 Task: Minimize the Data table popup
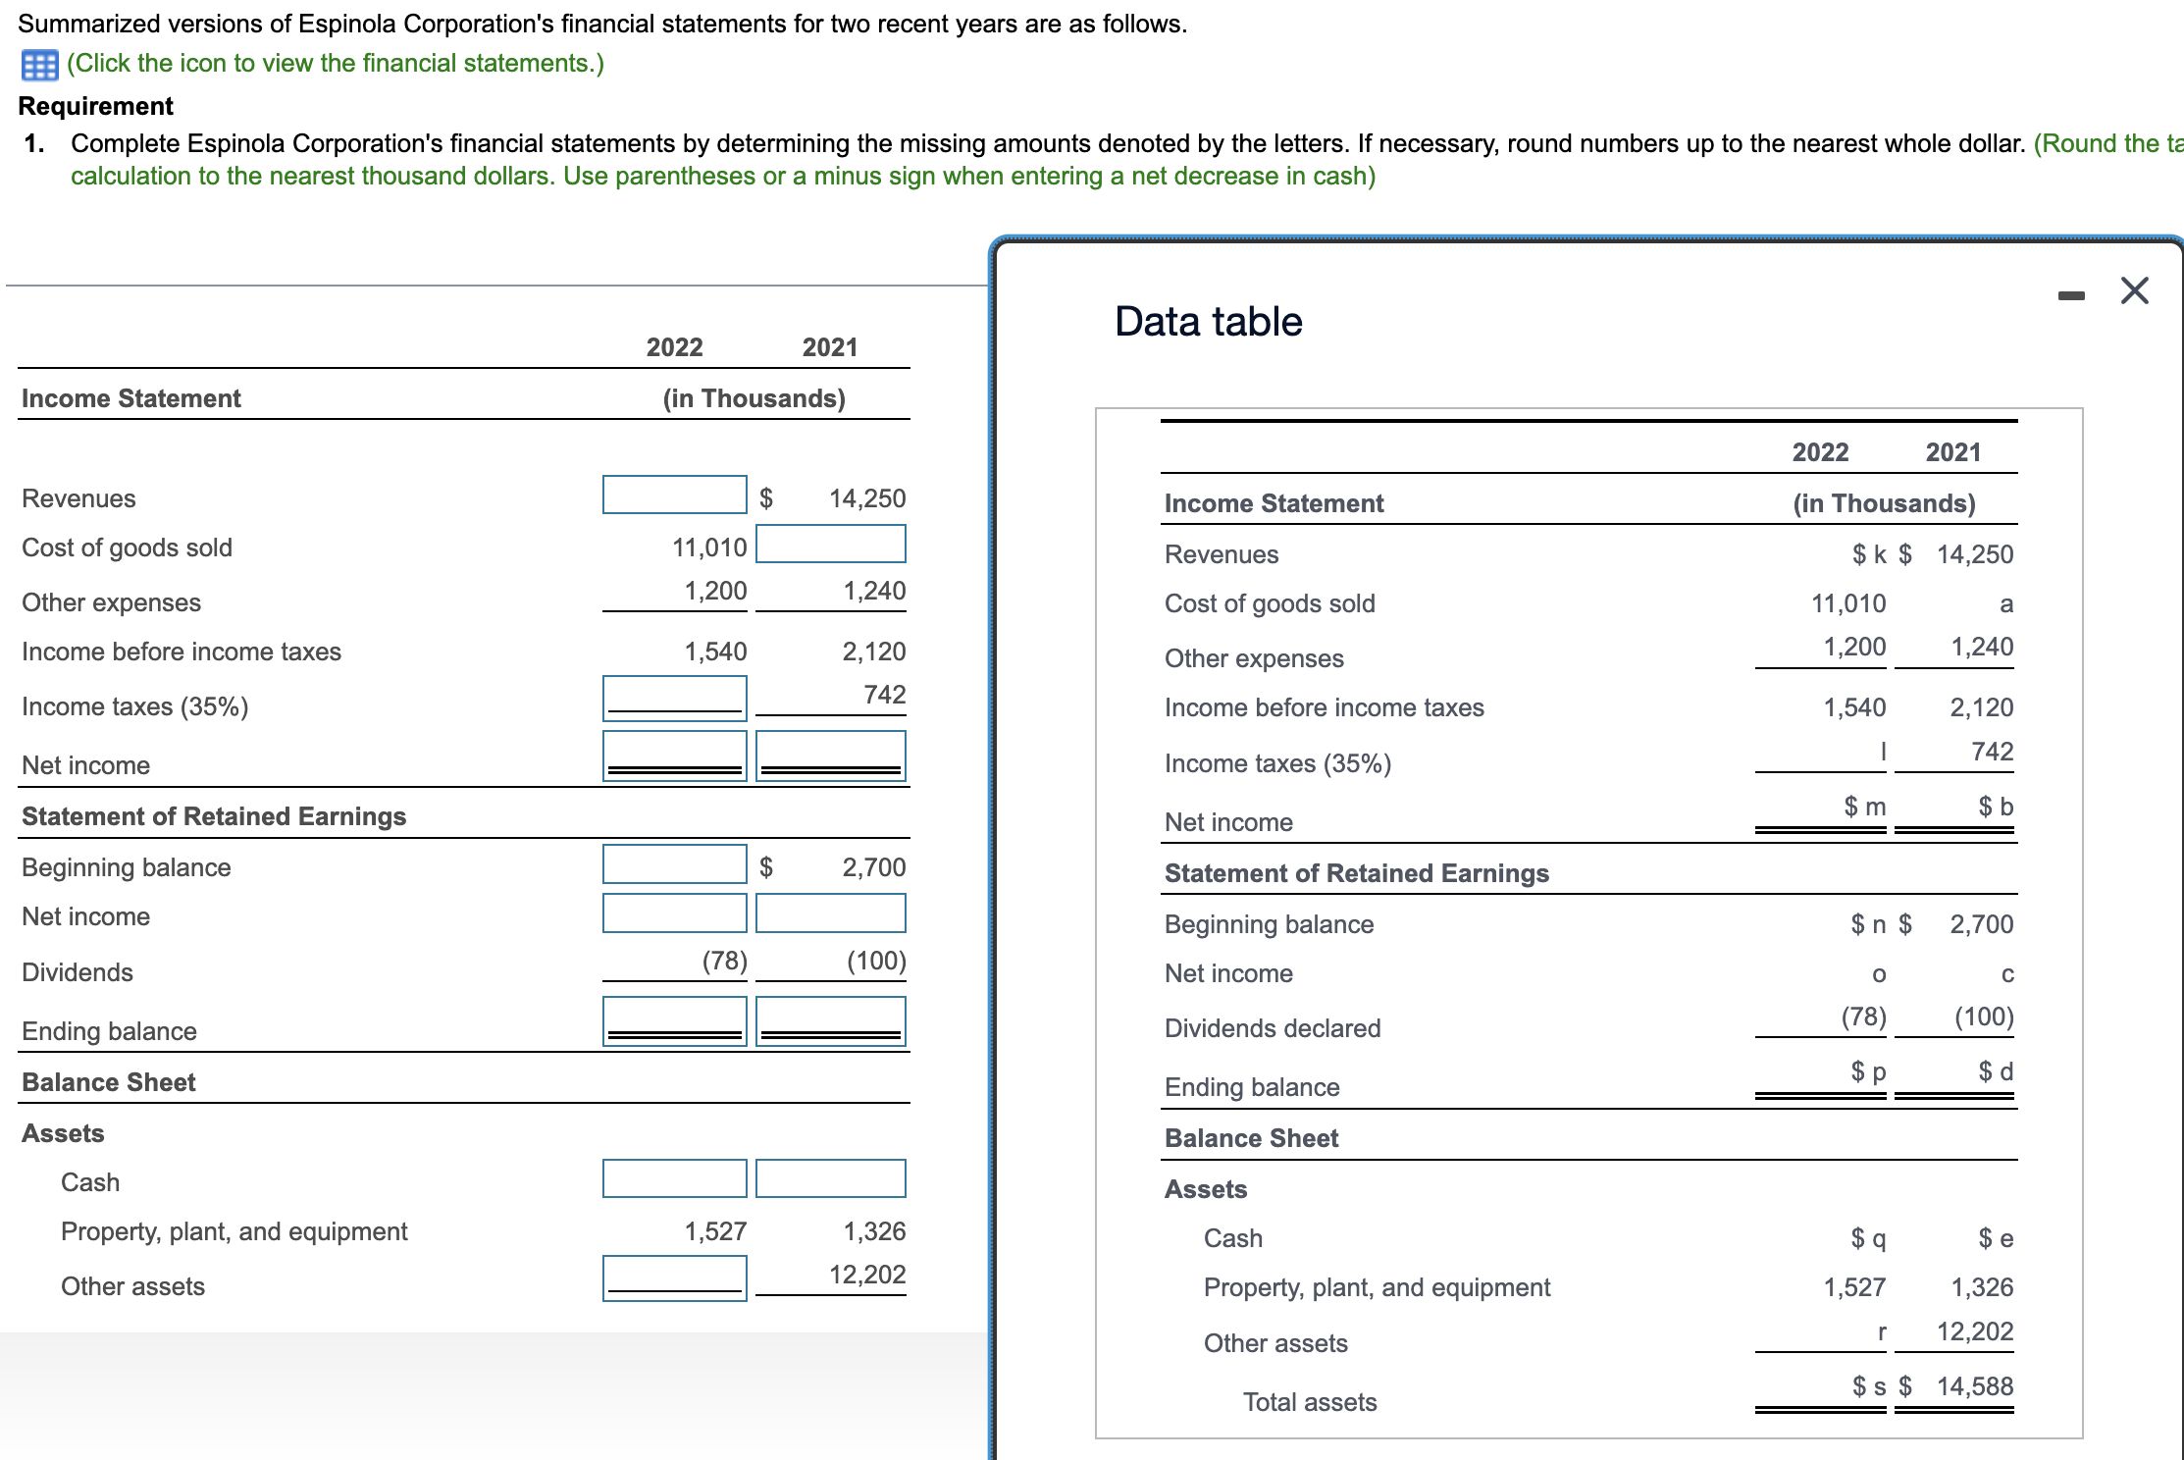pos(2070,294)
